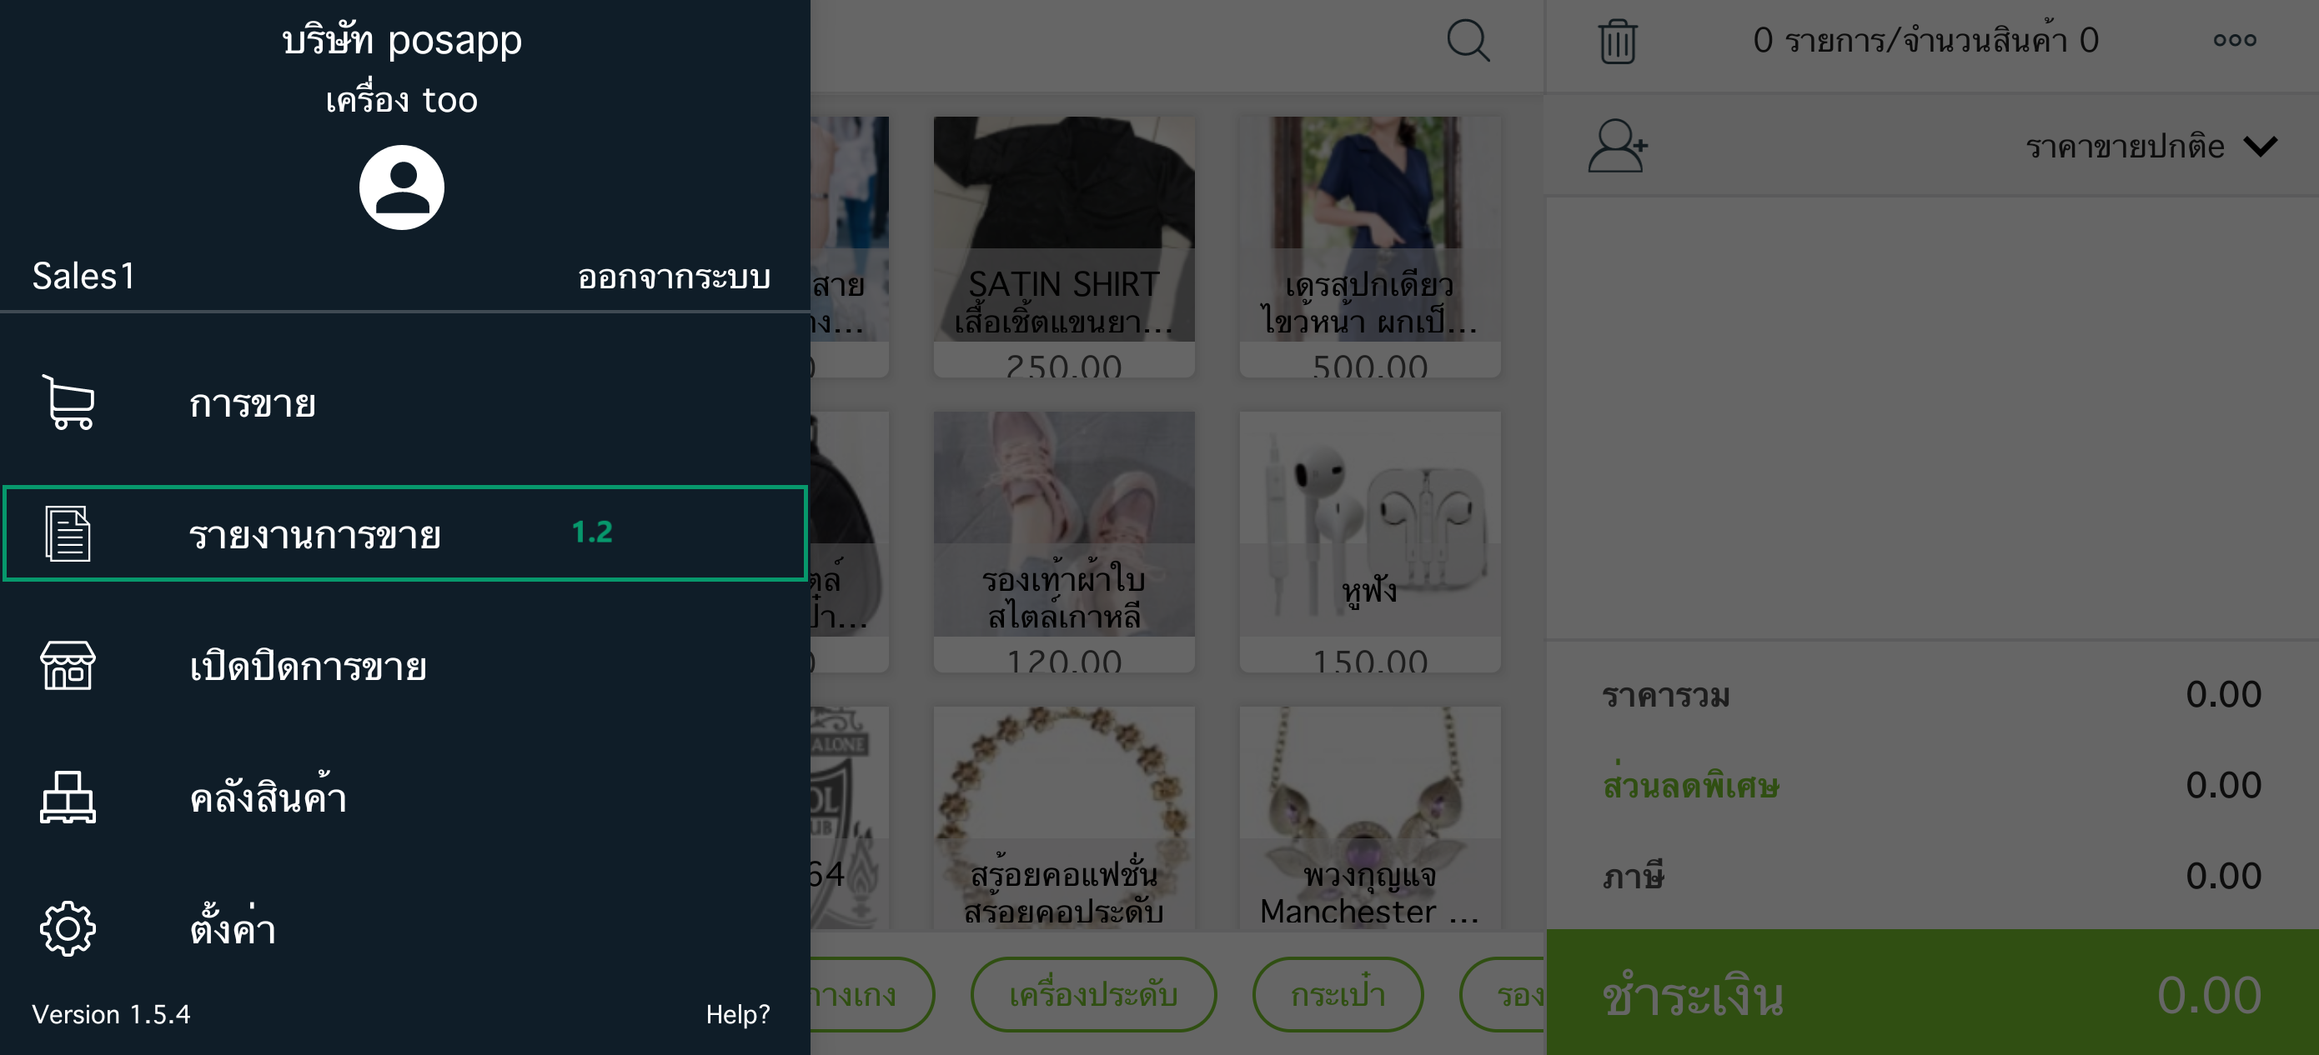Click the add customer icon

click(x=1617, y=146)
